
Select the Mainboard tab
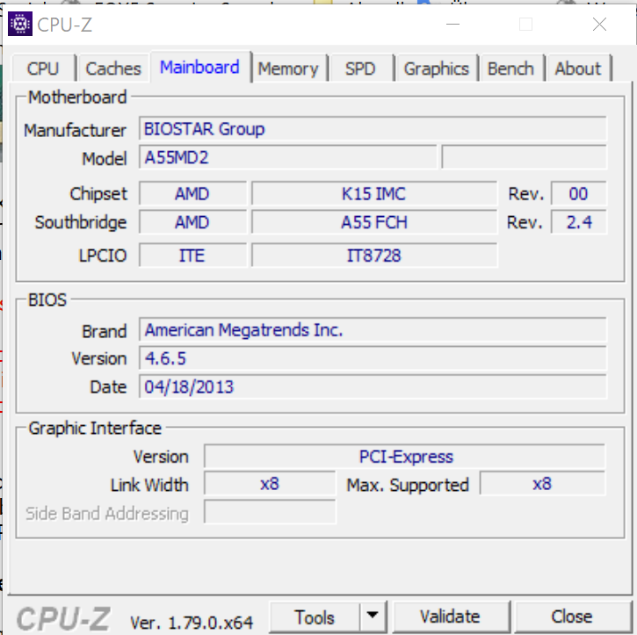click(x=199, y=67)
